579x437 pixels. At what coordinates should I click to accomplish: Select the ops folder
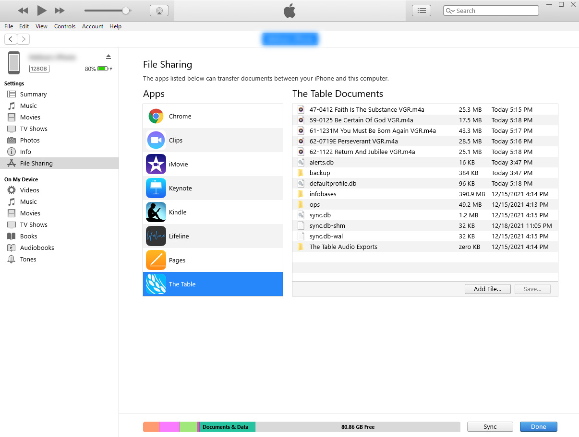click(x=425, y=204)
